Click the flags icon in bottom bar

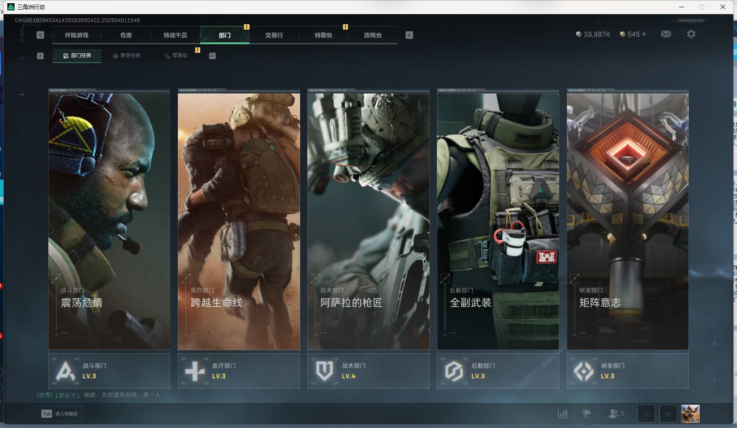pos(586,414)
